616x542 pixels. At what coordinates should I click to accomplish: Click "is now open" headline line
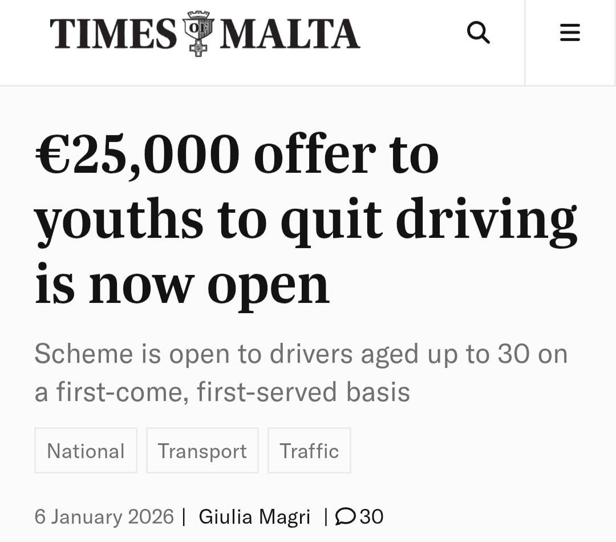pyautogui.click(x=182, y=285)
